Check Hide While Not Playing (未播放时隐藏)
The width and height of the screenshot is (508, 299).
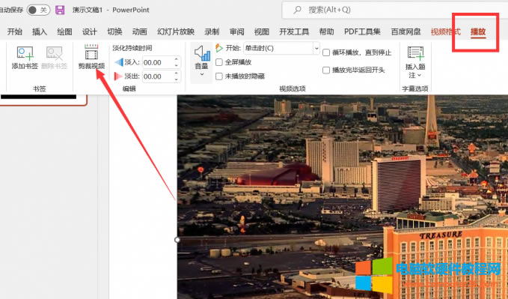click(x=219, y=76)
